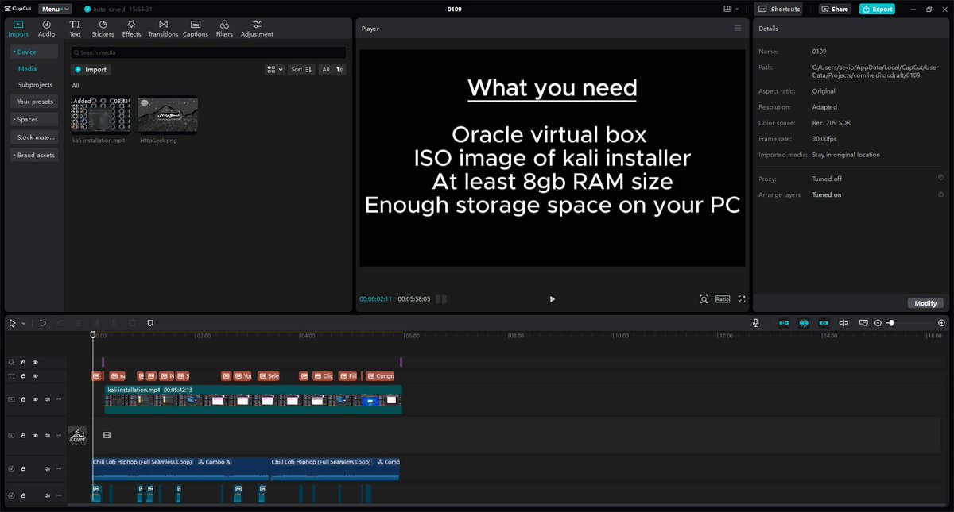Screen dimensions: 954x512
Task: Toggle preview axis
Action: pos(843,323)
